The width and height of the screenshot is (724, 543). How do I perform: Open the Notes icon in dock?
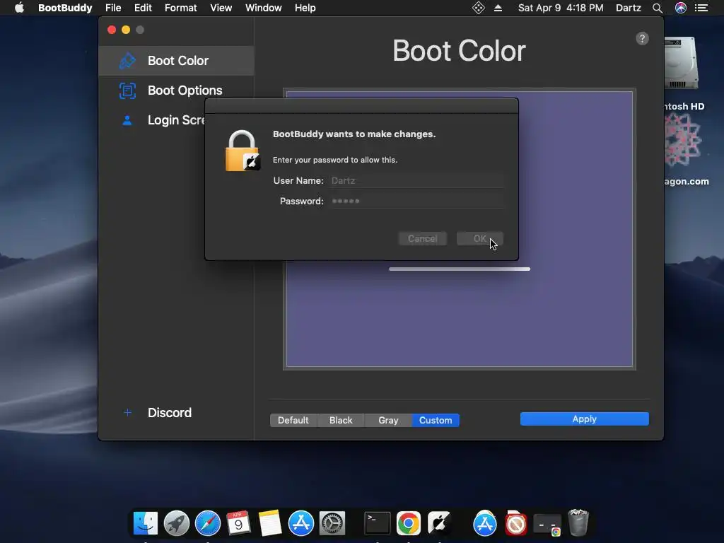pyautogui.click(x=269, y=523)
